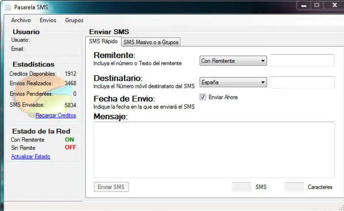Viewport: 344px width, 211px height.
Task: Click the Actualizar Estado link
Action: click(x=31, y=156)
